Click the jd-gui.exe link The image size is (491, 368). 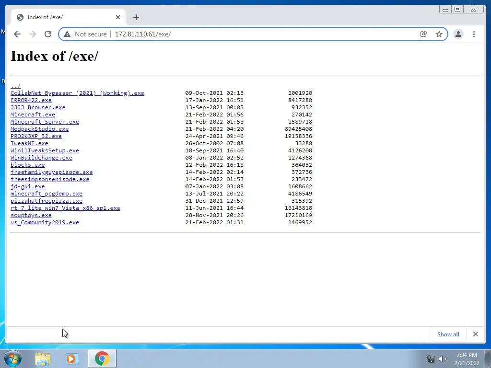pyautogui.click(x=27, y=186)
